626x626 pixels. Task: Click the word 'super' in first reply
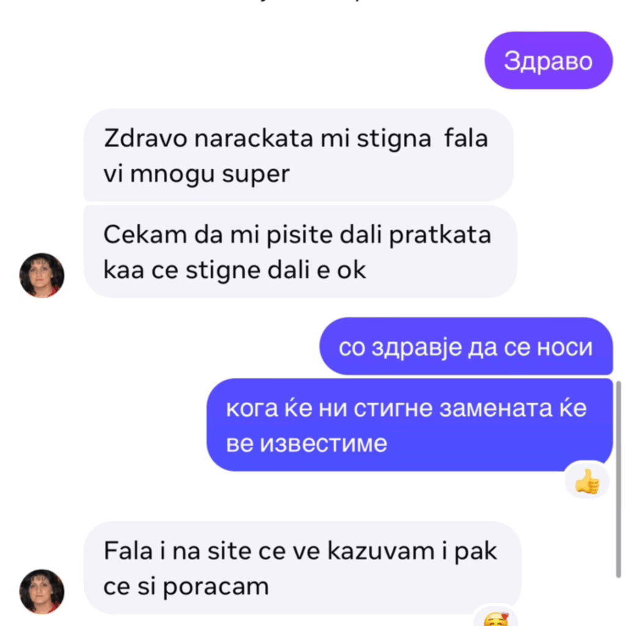click(256, 174)
